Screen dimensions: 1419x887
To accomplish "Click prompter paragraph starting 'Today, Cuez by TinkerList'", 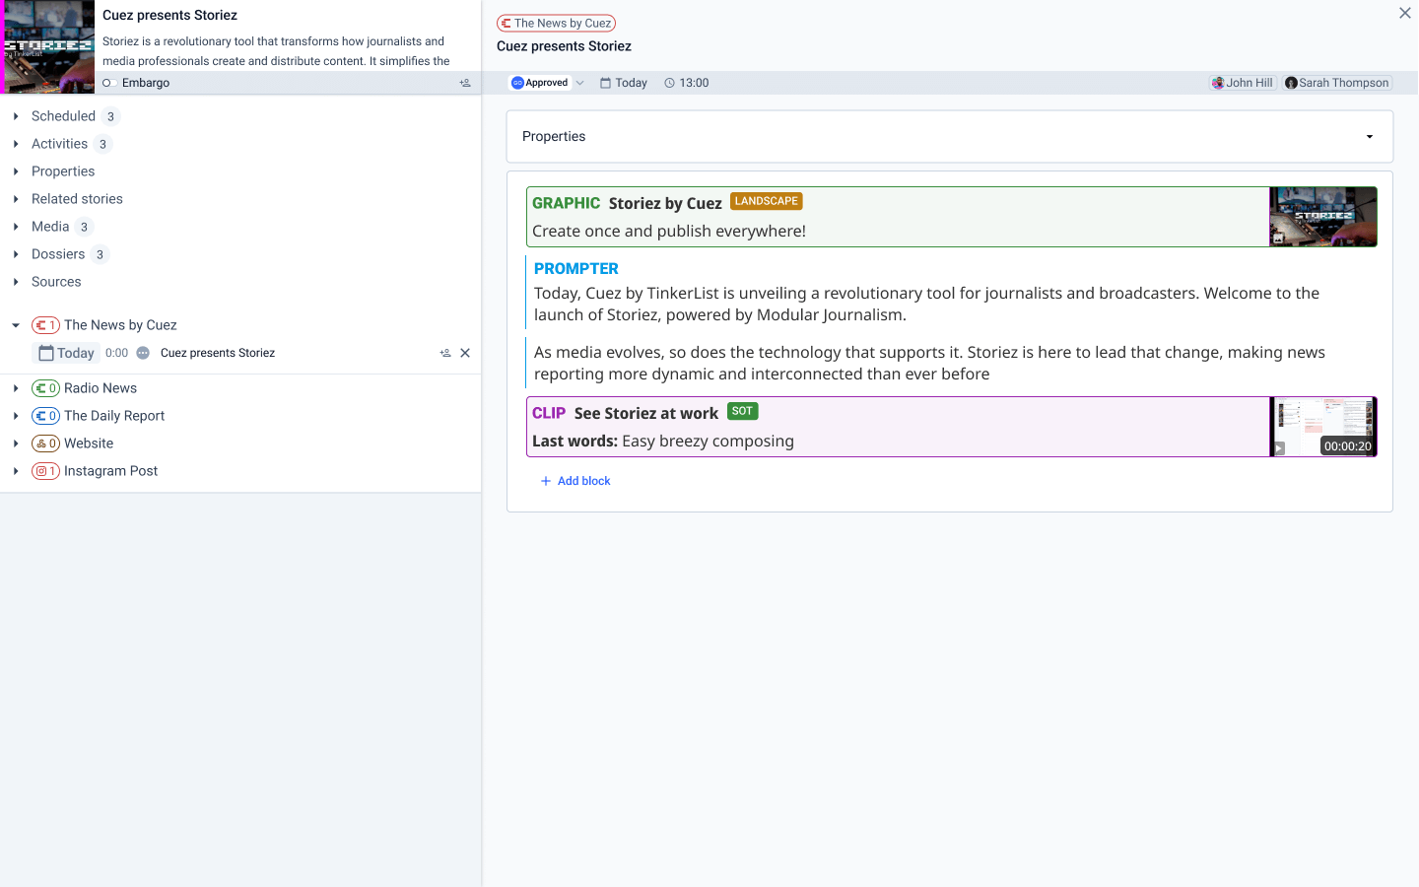I will pos(926,304).
